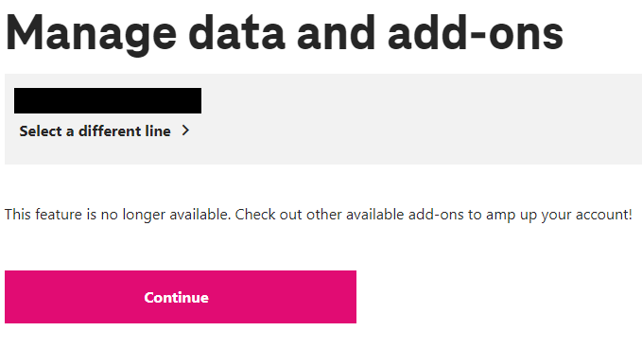
Task: Expand line choices via the right-pointing chevron
Action: (185, 130)
